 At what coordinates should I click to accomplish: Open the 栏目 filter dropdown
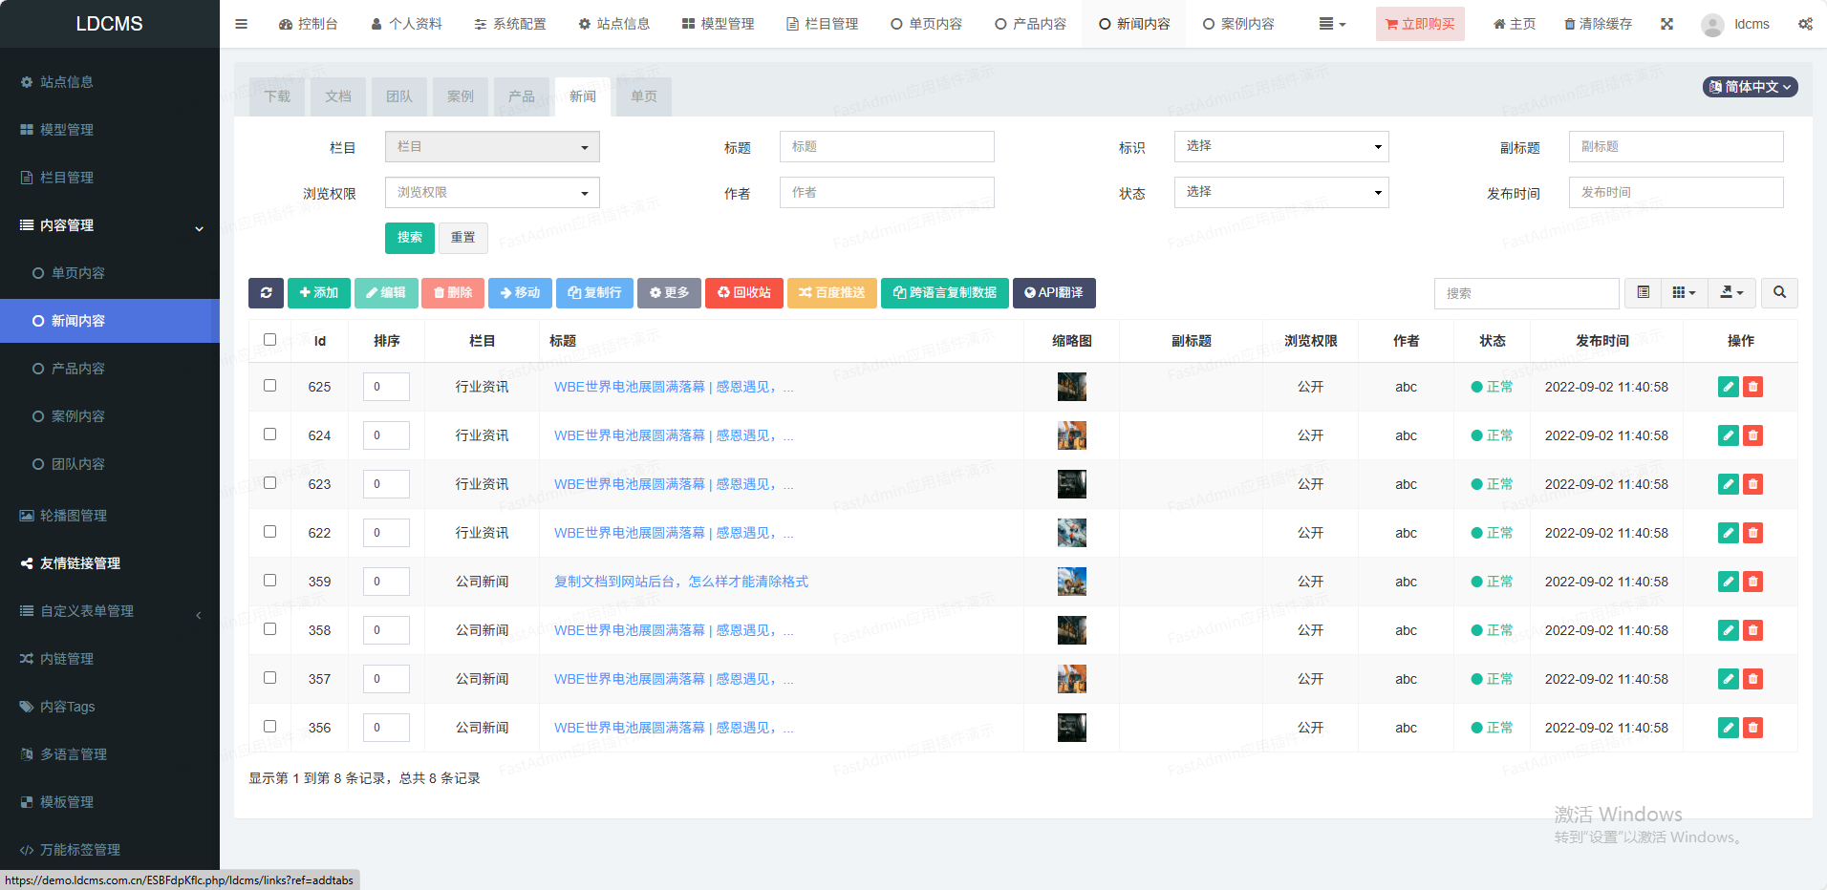[x=492, y=147]
